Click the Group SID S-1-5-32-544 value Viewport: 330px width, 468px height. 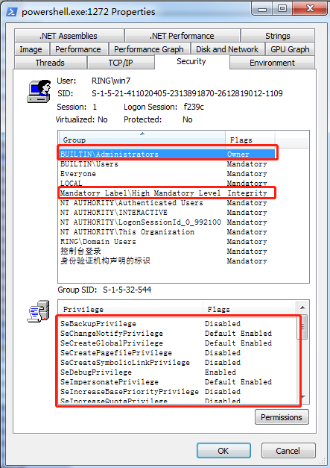pyautogui.click(x=127, y=290)
